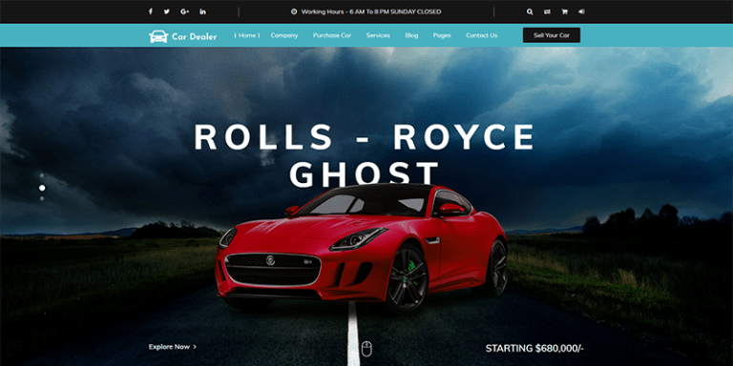
Task: Go to the Contact Us page
Action: pyautogui.click(x=481, y=35)
